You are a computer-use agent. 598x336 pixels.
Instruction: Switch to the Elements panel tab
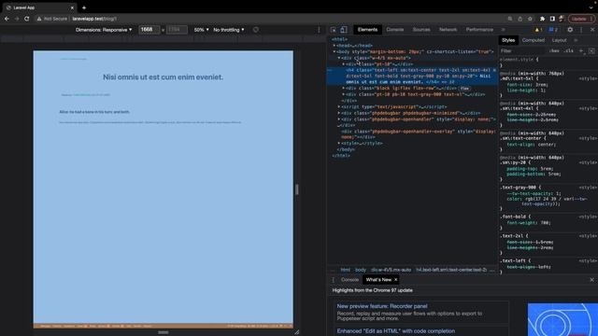[367, 30]
